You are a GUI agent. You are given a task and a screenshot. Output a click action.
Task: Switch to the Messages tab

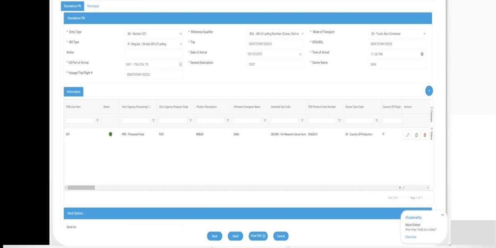93,6
